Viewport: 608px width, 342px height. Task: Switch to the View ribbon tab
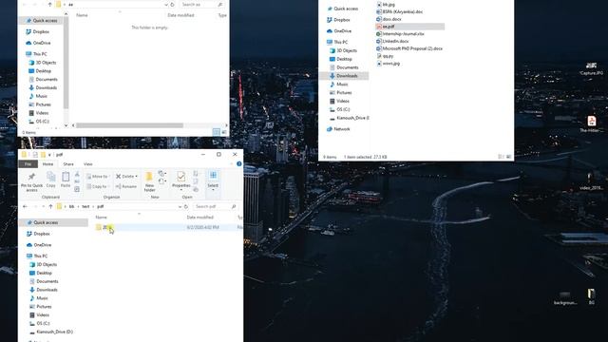point(88,164)
